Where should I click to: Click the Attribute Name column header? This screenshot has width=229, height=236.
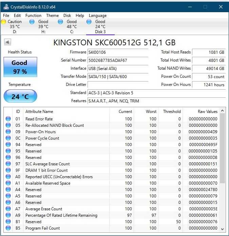tap(66, 112)
